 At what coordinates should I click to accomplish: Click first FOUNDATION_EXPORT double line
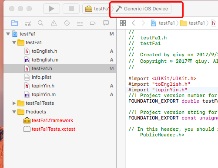(x=173, y=101)
